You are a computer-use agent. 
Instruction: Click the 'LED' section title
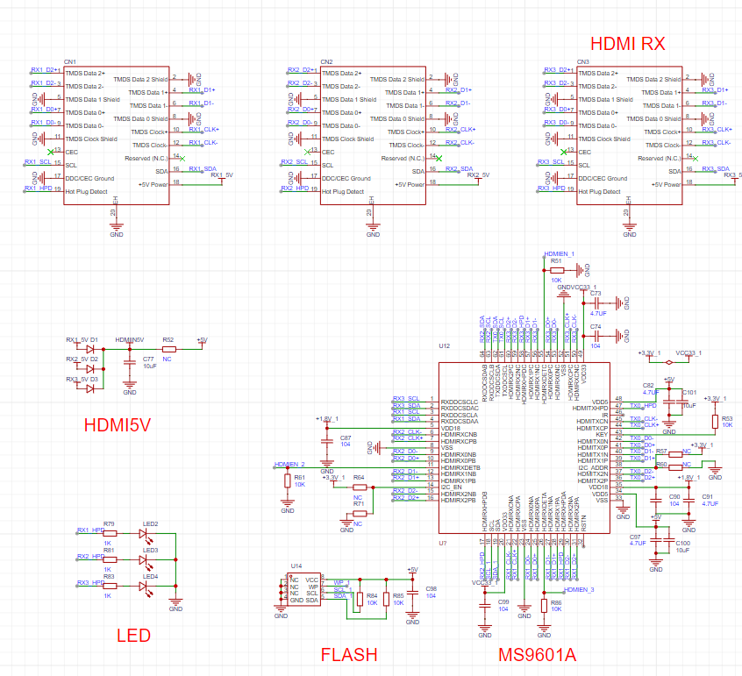pos(133,636)
